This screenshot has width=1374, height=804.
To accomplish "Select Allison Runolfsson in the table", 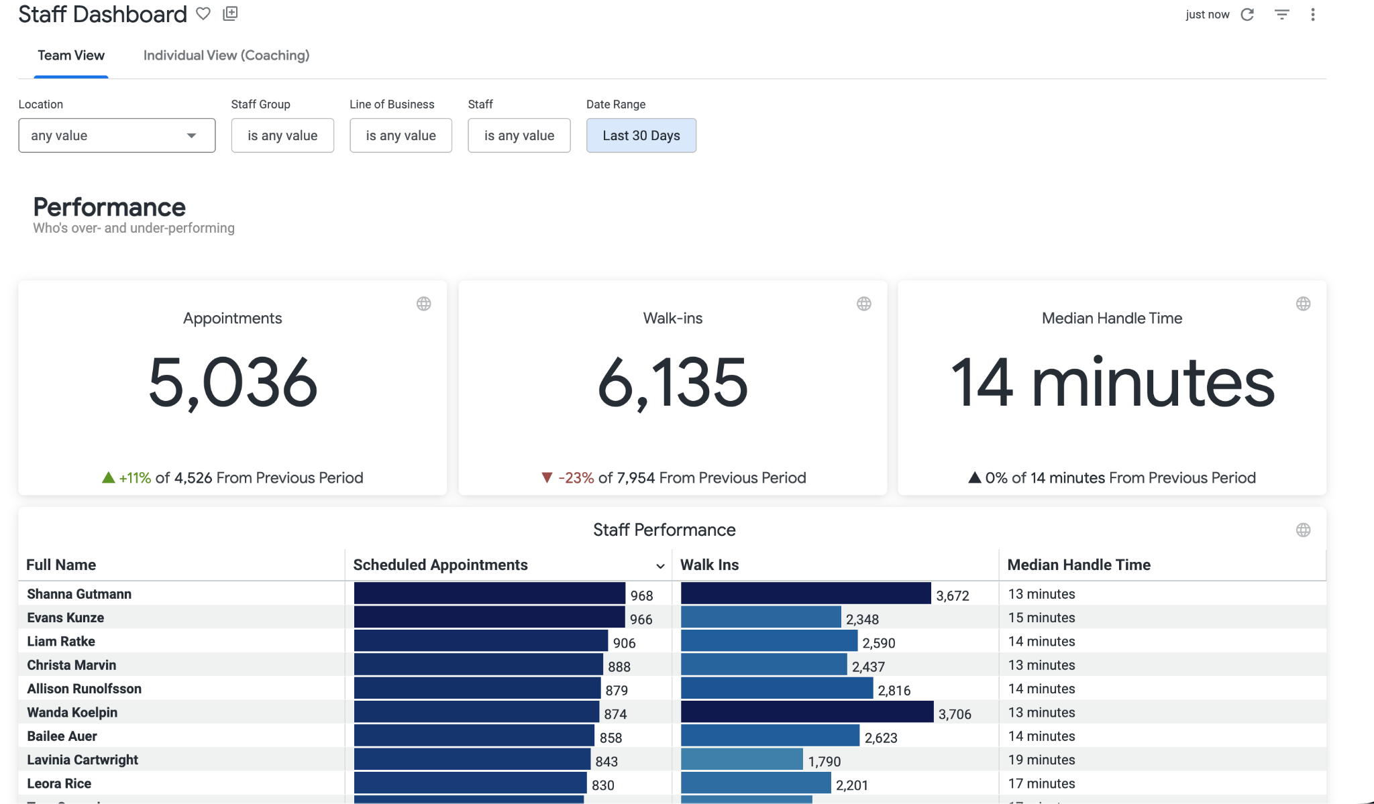I will [85, 689].
